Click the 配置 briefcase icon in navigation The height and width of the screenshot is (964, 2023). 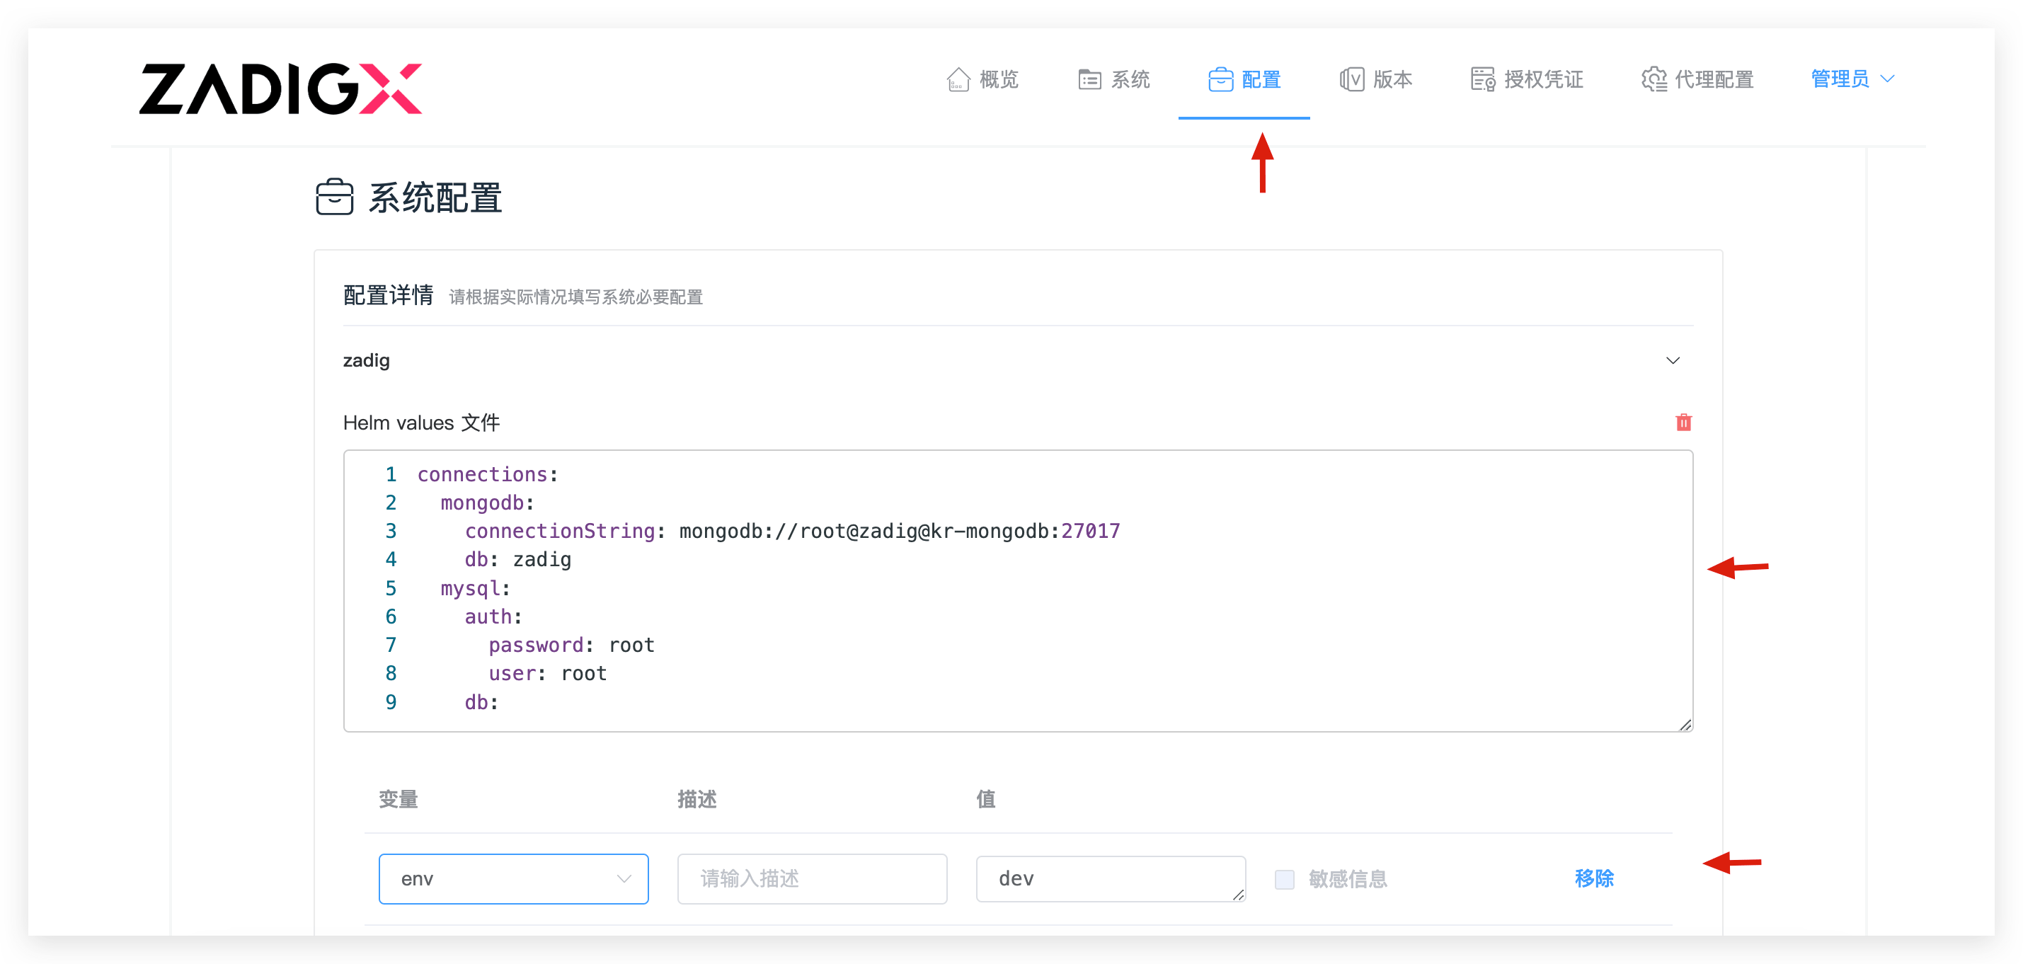(x=1220, y=79)
